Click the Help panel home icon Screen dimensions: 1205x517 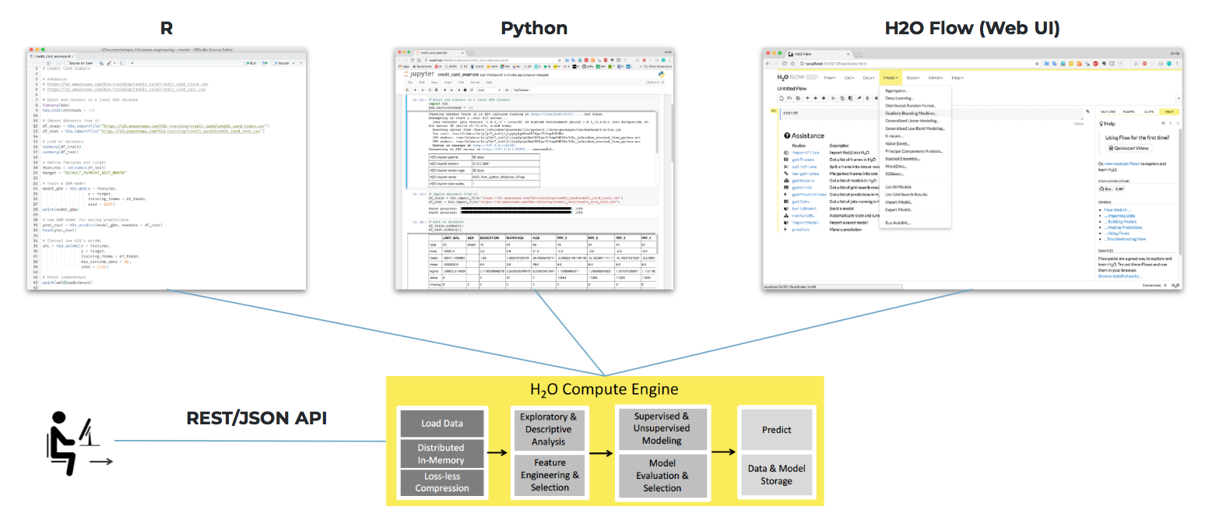[x=1163, y=123]
